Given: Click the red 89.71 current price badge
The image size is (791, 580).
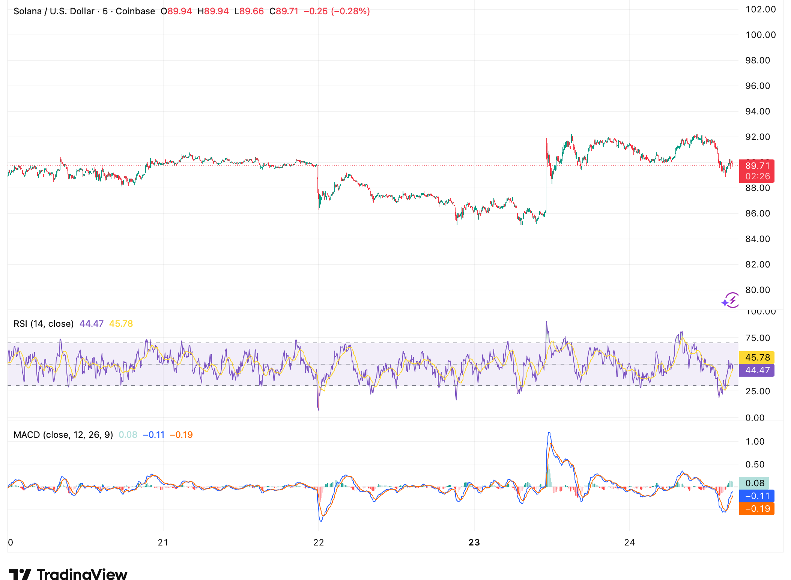Looking at the screenshot, I should (x=756, y=165).
